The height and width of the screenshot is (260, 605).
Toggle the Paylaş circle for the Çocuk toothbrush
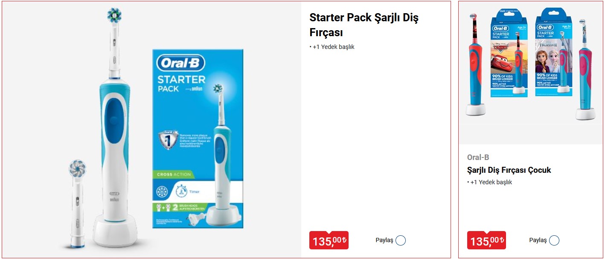[554, 240]
